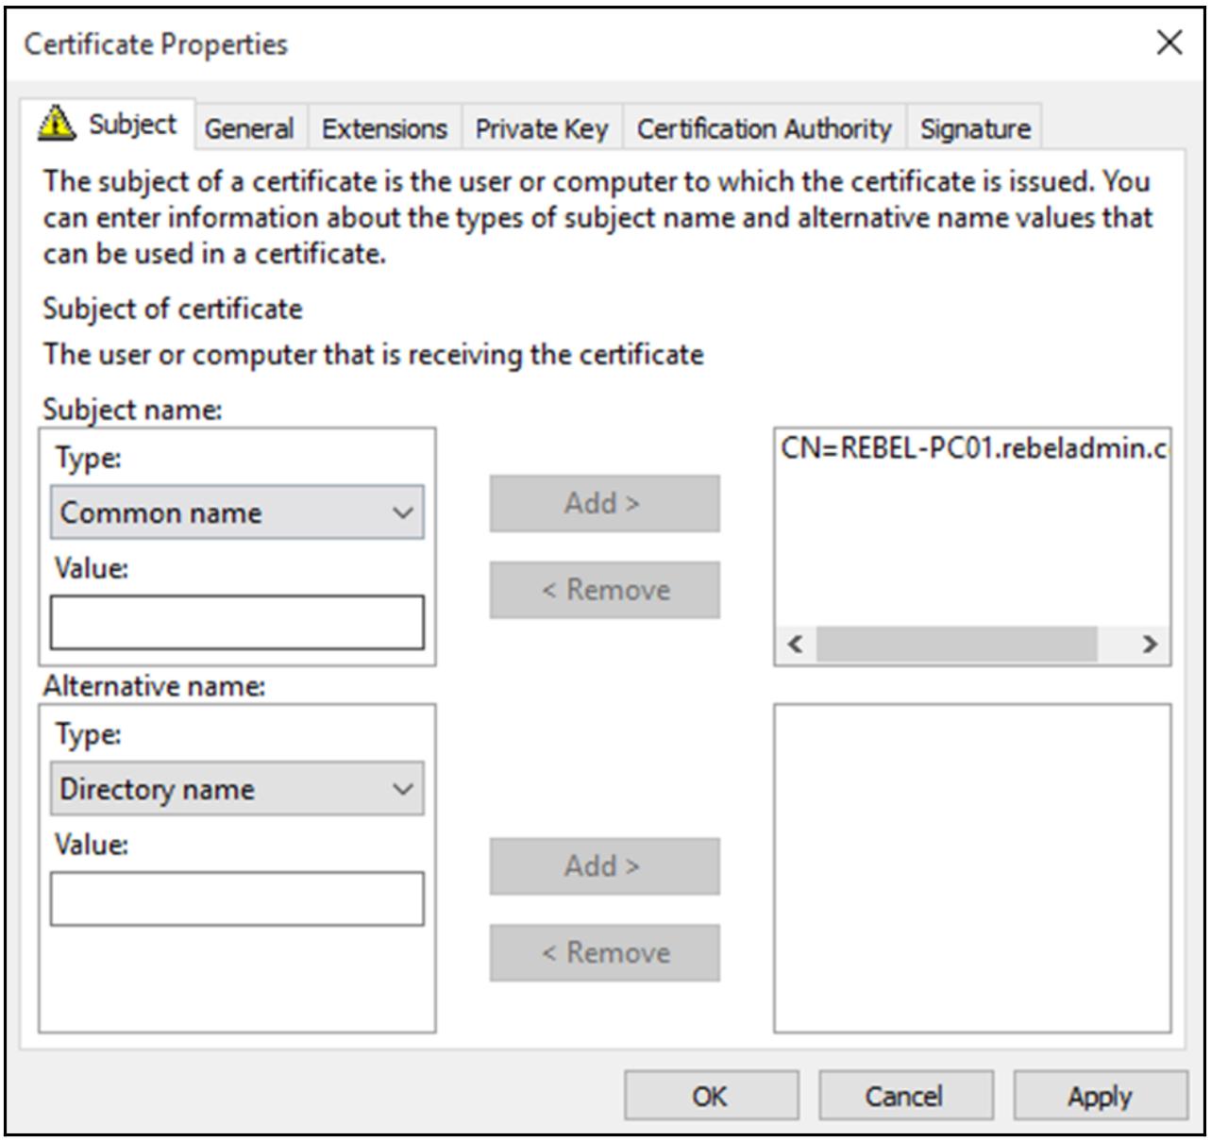Click the Subject name Value field
This screenshot has width=1211, height=1141.
(x=237, y=622)
